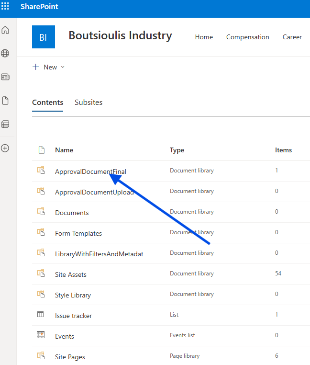Expand the New dropdown menu
The image size is (310, 365).
coord(48,67)
